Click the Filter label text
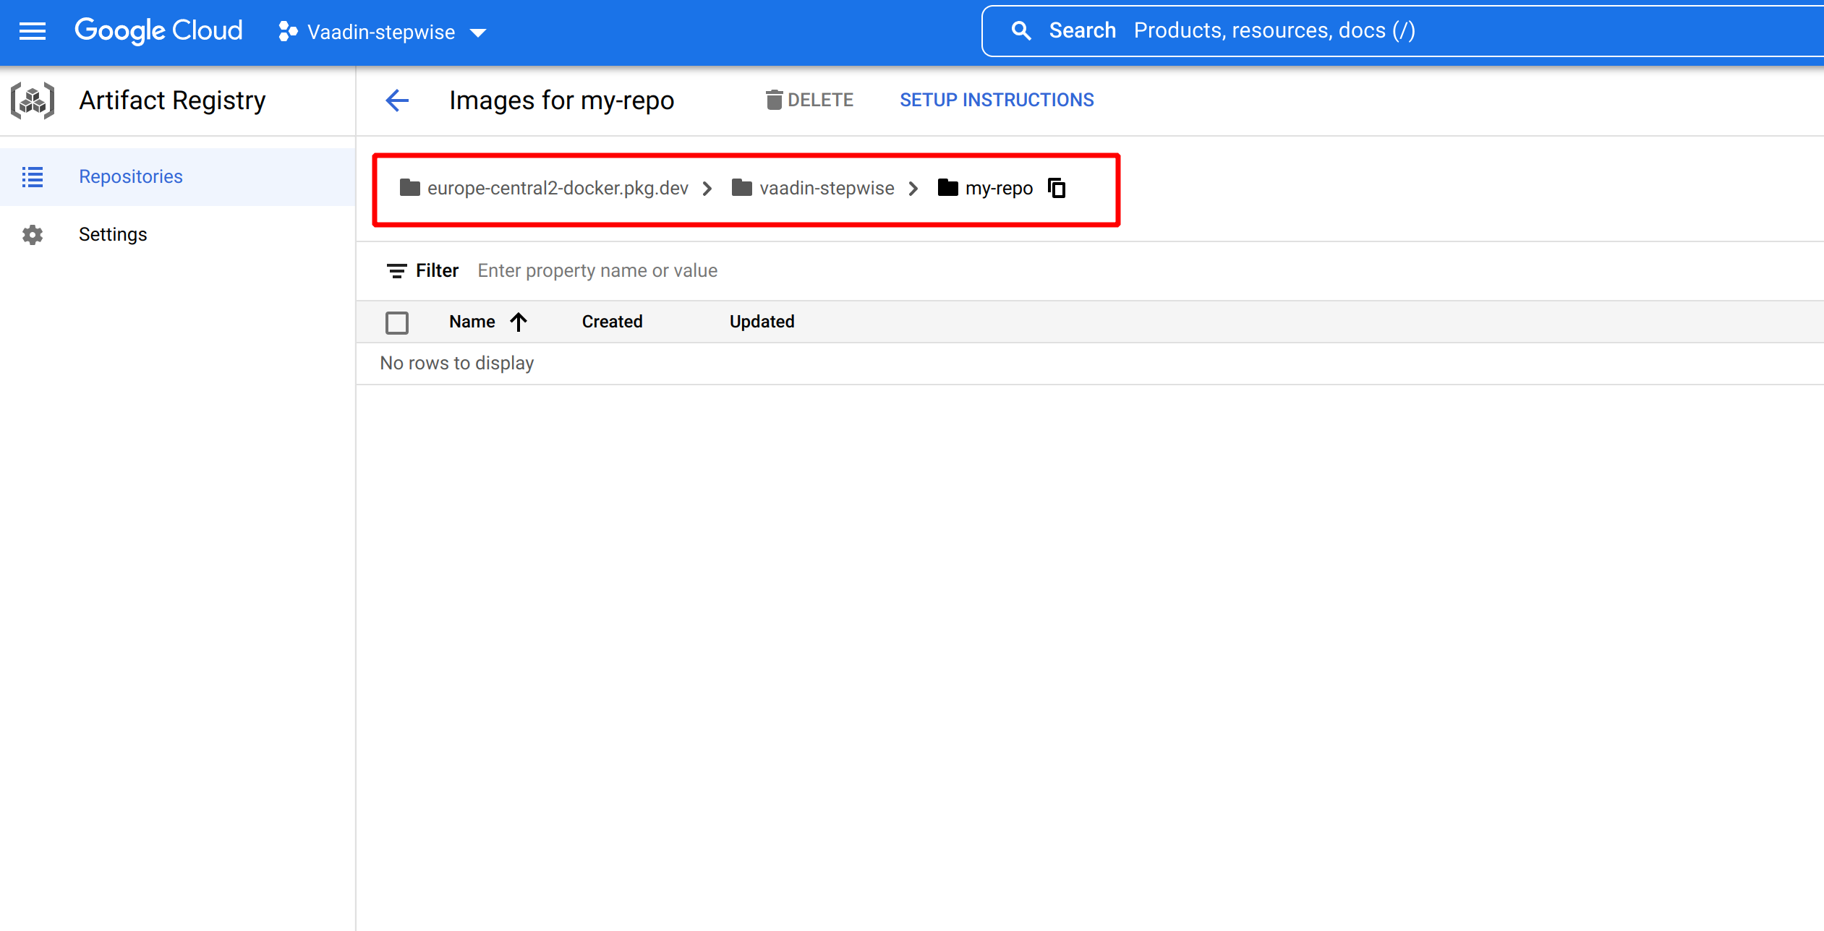The image size is (1824, 931). pyautogui.click(x=437, y=270)
